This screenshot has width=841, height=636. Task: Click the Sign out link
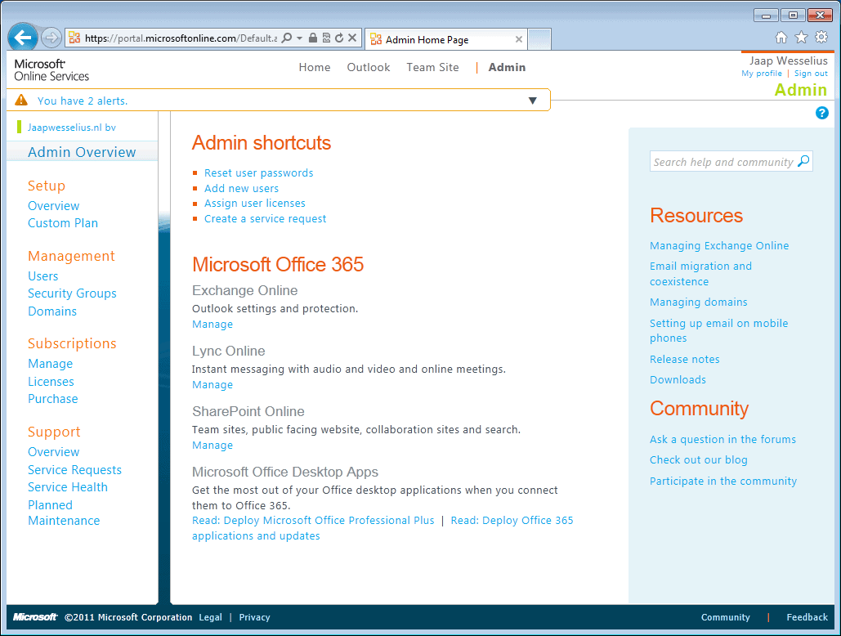click(811, 74)
